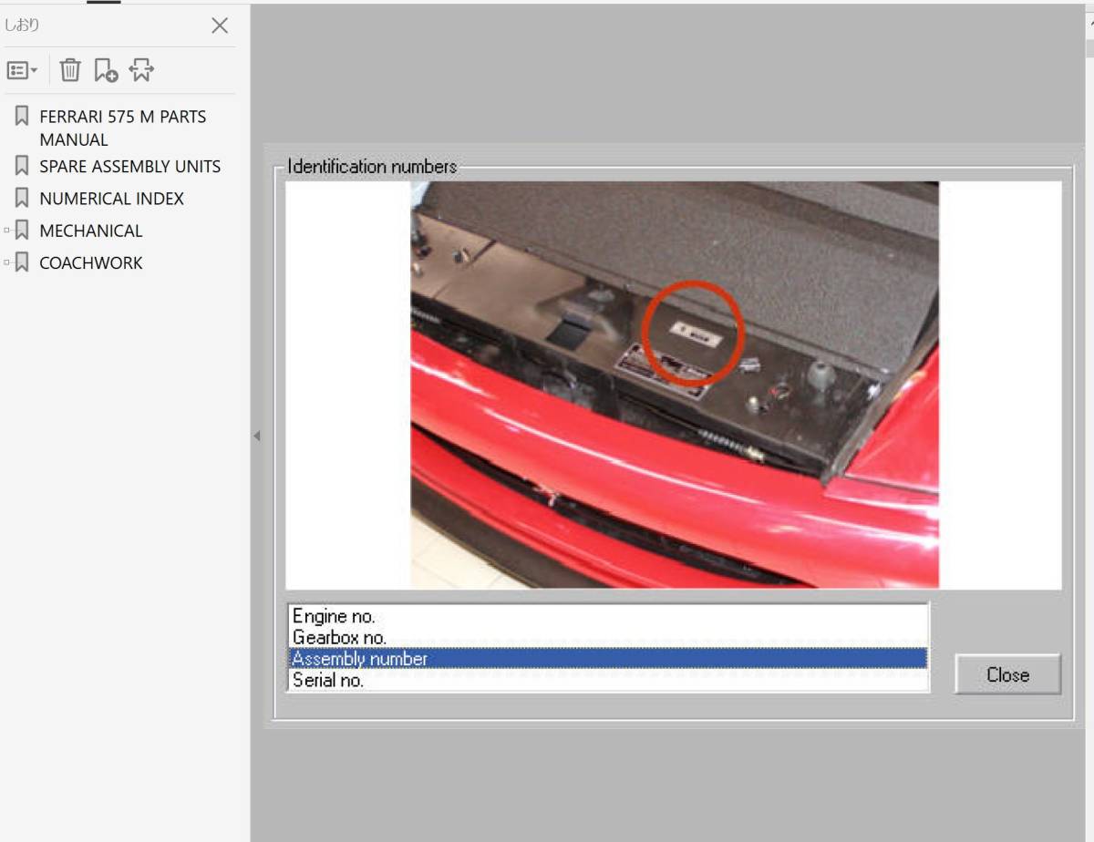Close the bookmarks panel with X
The image size is (1094, 842).
pyautogui.click(x=220, y=26)
